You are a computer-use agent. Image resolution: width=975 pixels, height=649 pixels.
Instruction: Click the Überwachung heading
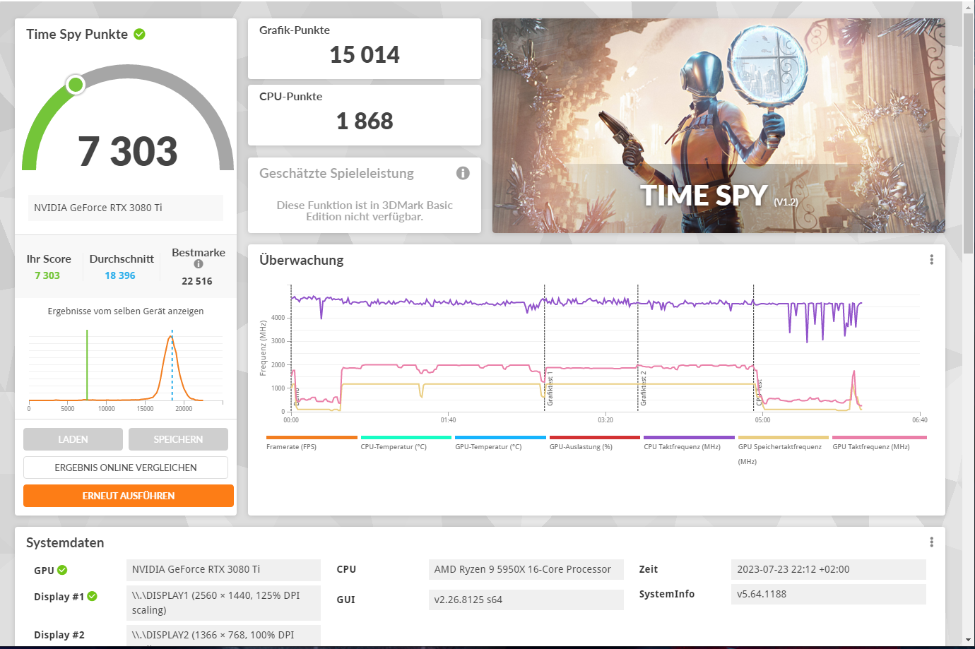point(302,260)
